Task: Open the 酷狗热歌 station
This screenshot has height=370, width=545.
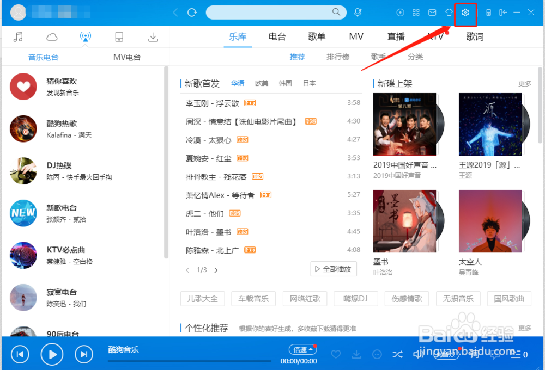Action: pos(83,129)
